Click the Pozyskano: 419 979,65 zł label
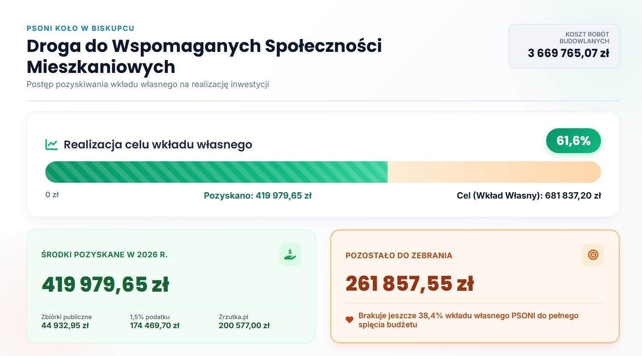Image resolution: width=642 pixels, height=356 pixels. pyautogui.click(x=257, y=196)
